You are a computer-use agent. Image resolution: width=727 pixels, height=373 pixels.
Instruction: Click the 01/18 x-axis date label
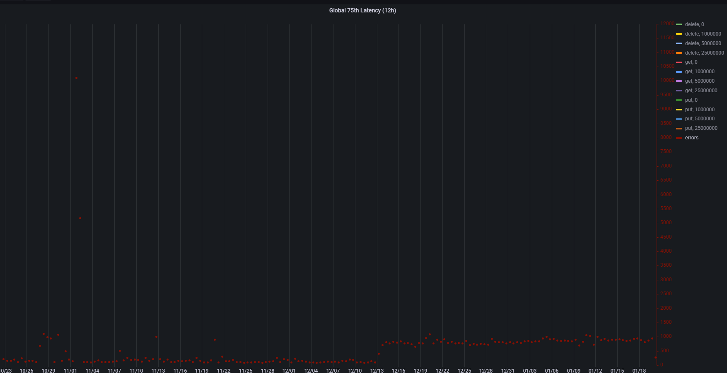639,371
